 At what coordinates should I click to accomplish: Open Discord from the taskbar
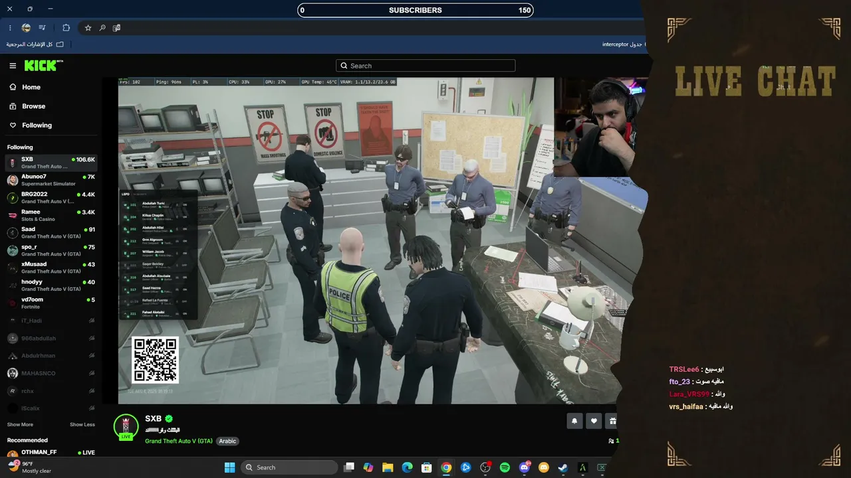(525, 467)
